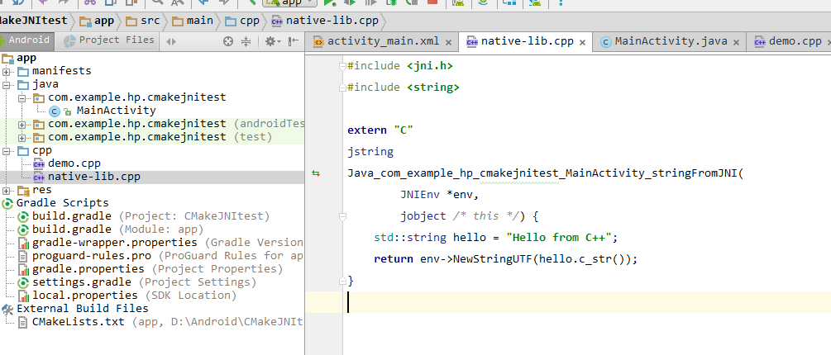Expand the res folder
This screenshot has width=831, height=355.
click(7, 191)
